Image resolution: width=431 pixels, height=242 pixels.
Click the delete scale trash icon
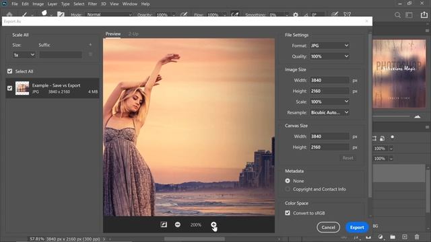(x=90, y=54)
